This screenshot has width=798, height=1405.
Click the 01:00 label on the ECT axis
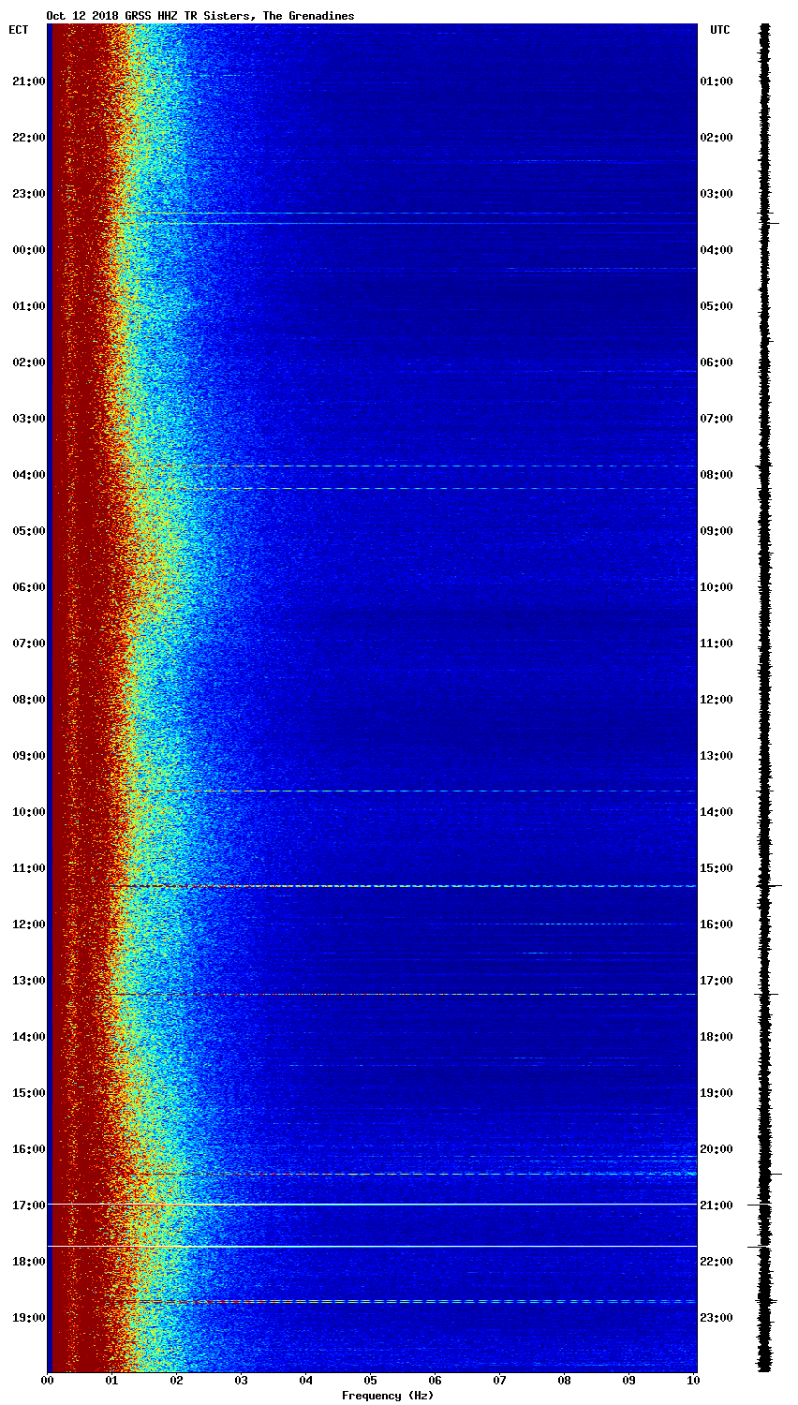point(28,306)
